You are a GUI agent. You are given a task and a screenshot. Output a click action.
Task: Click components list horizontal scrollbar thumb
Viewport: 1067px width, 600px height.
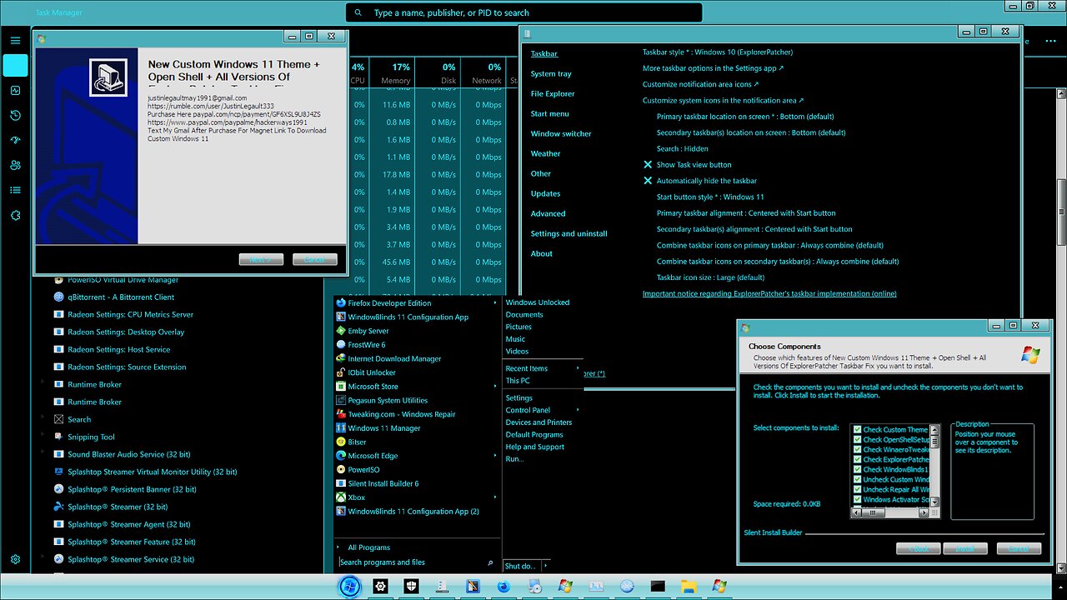point(874,512)
